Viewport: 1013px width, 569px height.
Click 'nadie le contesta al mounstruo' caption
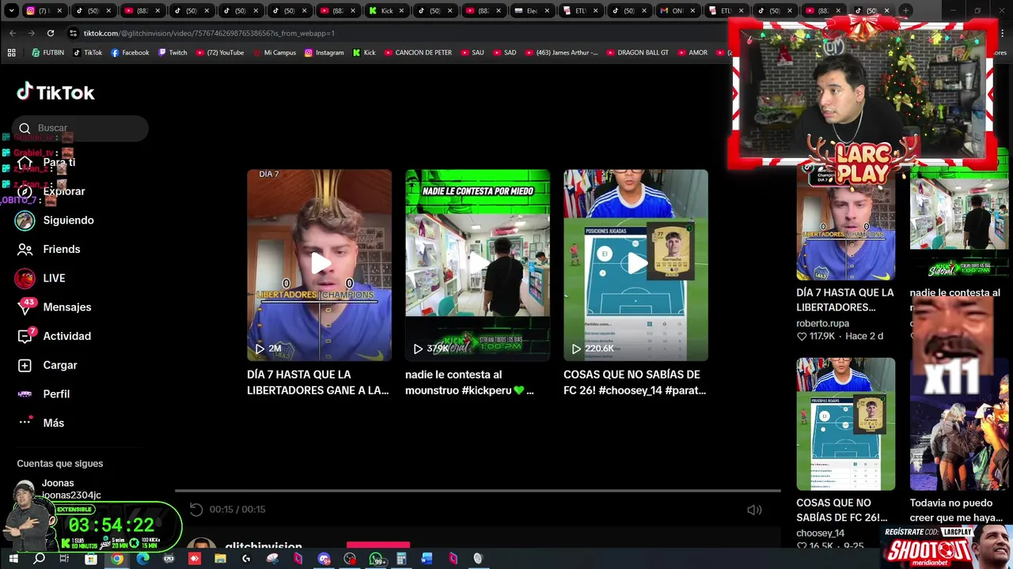(470, 382)
